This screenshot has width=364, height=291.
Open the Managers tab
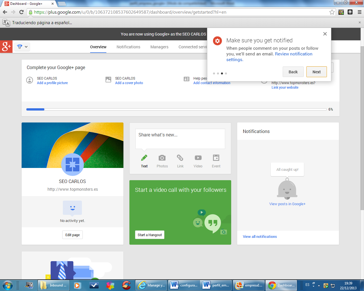[159, 47]
